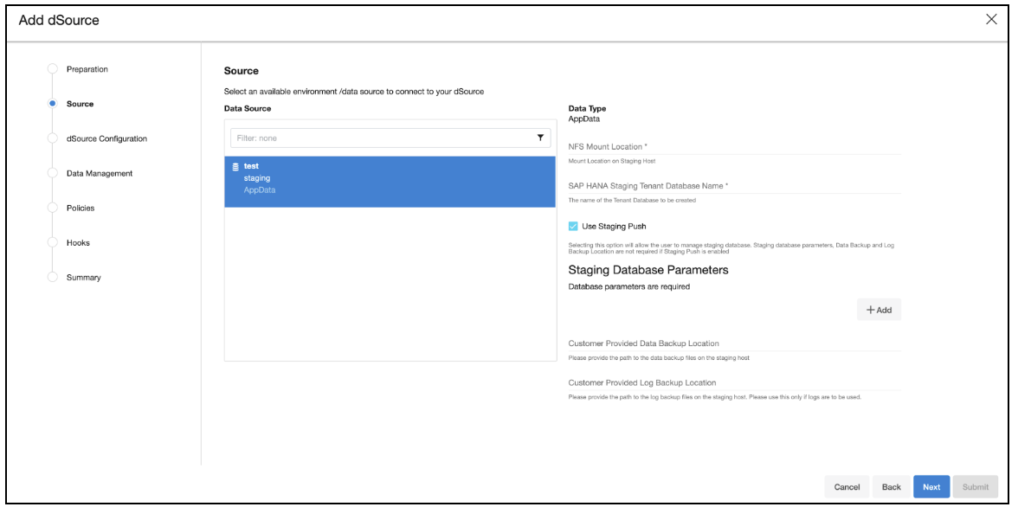Click the filled Source step indicator dot
Screen dimensions: 1018x507
(x=54, y=103)
